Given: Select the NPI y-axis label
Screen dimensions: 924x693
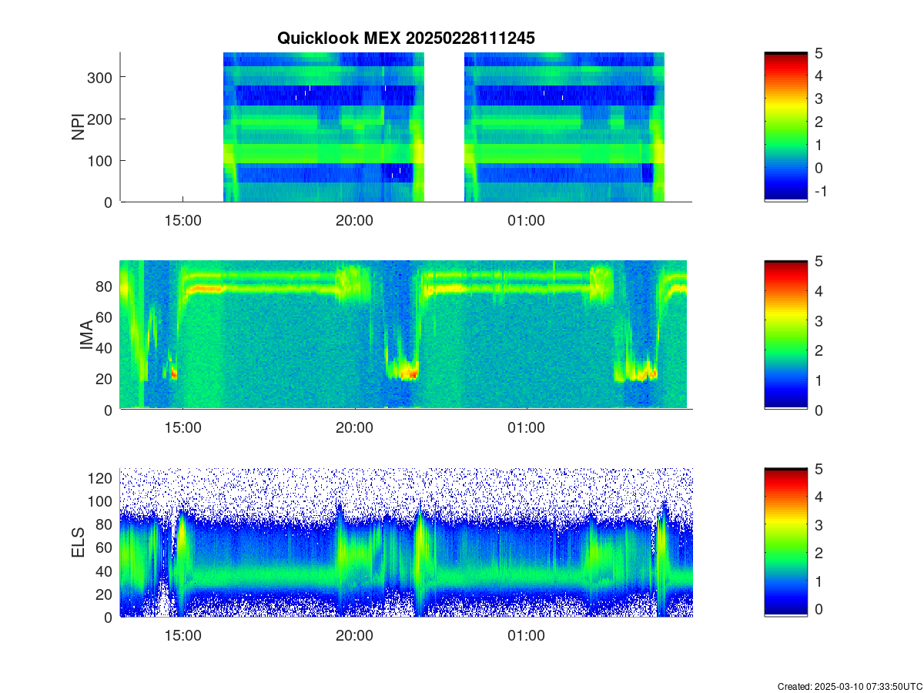Looking at the screenshot, I should (79, 127).
